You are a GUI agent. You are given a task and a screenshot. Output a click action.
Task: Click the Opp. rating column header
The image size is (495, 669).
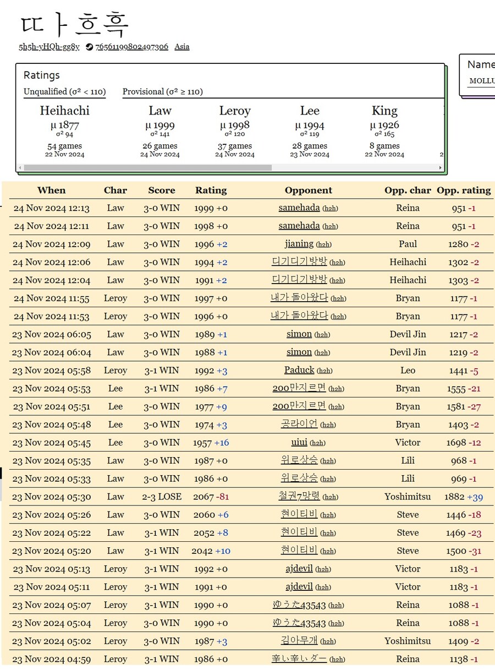(x=464, y=191)
